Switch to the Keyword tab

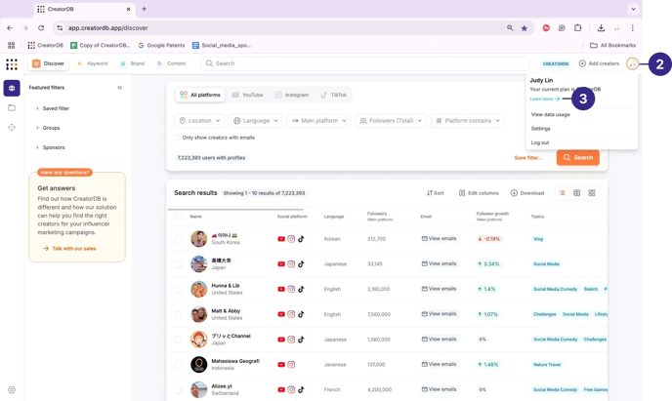(92, 63)
